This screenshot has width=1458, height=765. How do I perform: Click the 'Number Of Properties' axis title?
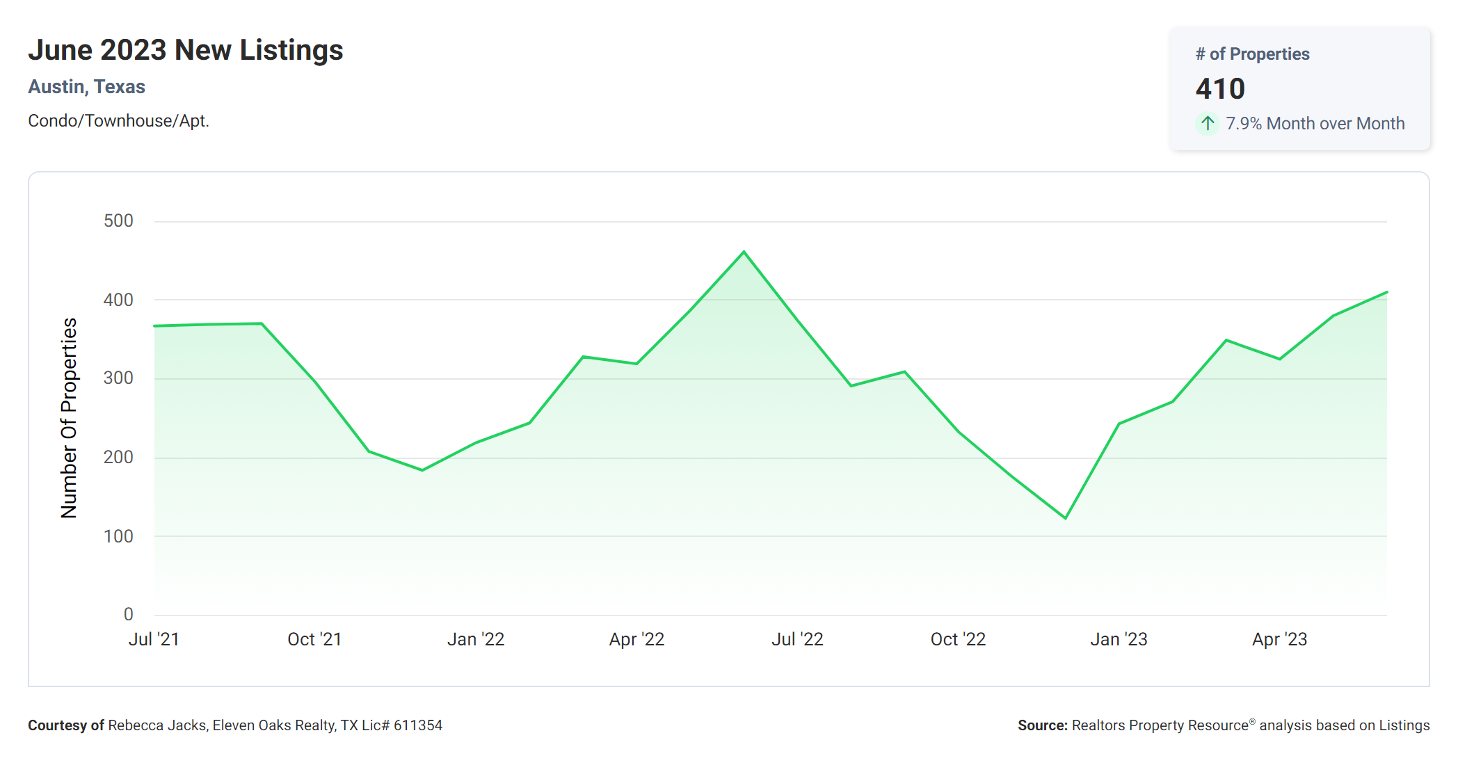tap(69, 418)
